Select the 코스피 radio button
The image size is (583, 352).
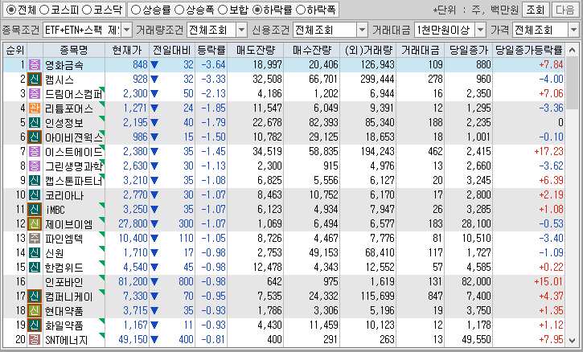44,10
